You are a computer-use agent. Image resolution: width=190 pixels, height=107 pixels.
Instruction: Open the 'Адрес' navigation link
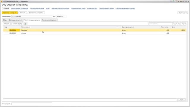point(47,9)
